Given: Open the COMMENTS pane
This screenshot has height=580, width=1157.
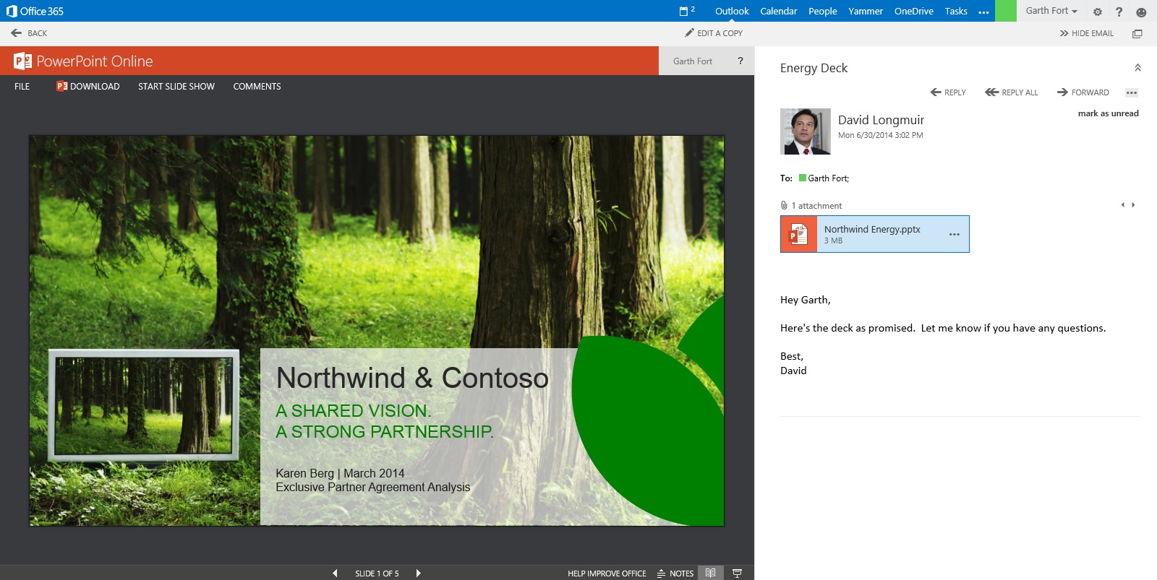Looking at the screenshot, I should (257, 87).
